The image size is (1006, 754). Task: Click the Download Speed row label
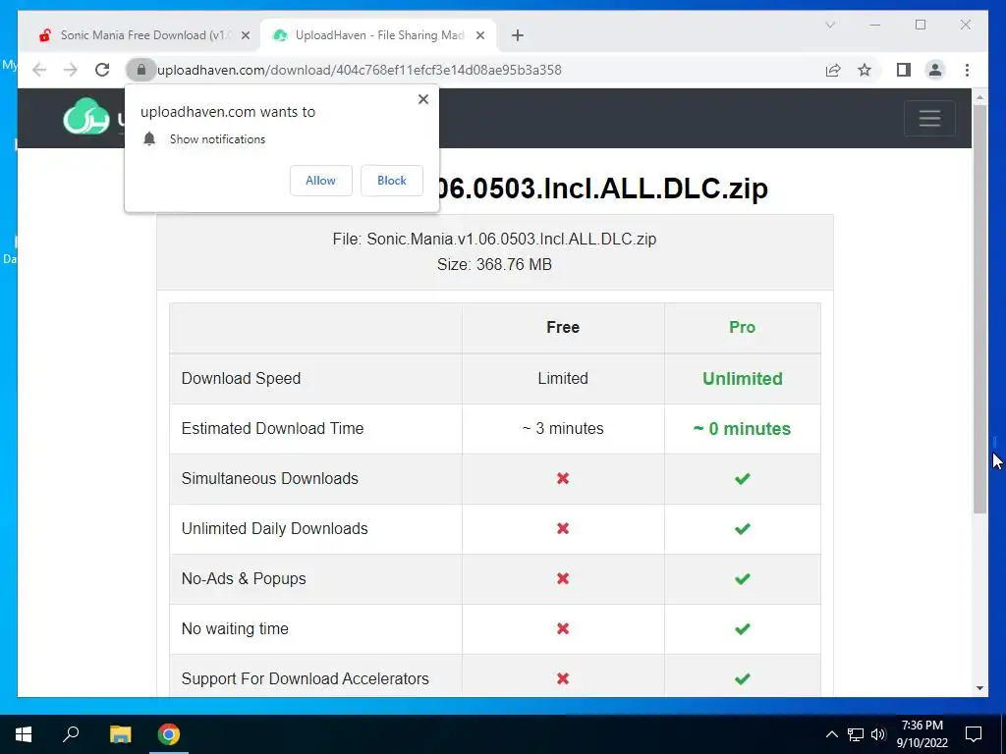coord(241,378)
